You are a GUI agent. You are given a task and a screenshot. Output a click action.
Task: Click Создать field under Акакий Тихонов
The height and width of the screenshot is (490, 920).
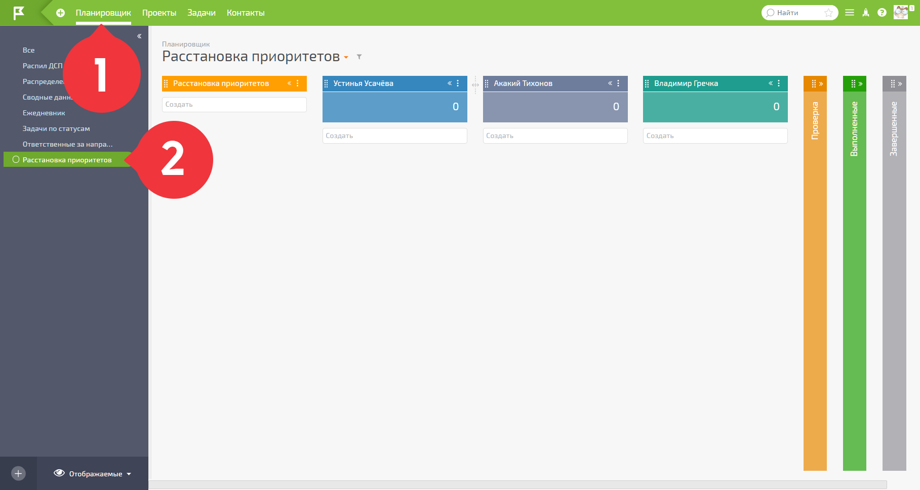click(x=555, y=136)
